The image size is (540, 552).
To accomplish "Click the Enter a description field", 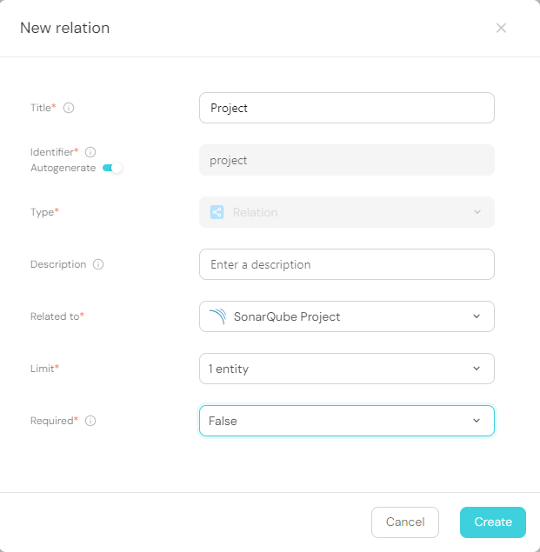I will (x=347, y=264).
